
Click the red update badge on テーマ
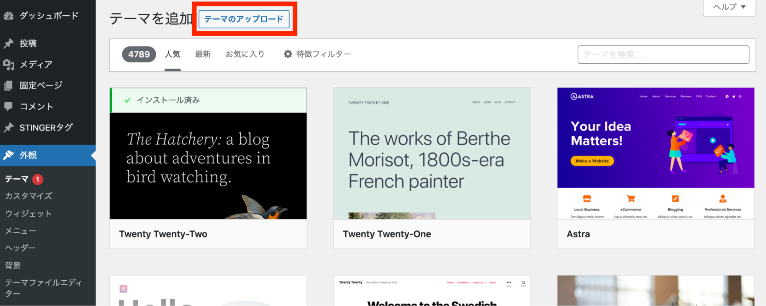[38, 179]
